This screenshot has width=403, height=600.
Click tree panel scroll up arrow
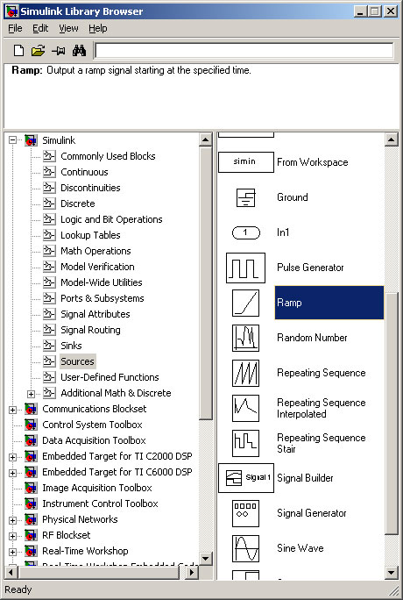[206, 139]
